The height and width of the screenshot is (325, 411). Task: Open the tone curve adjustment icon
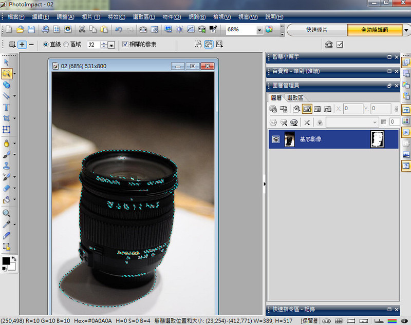191,29
